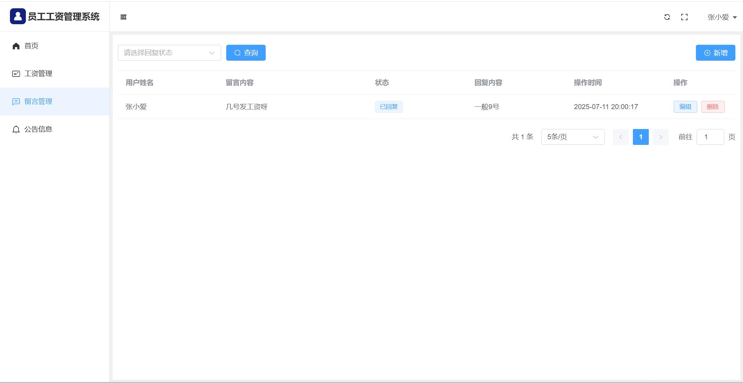
Task: Select page 1 in pagination
Action: 641,137
